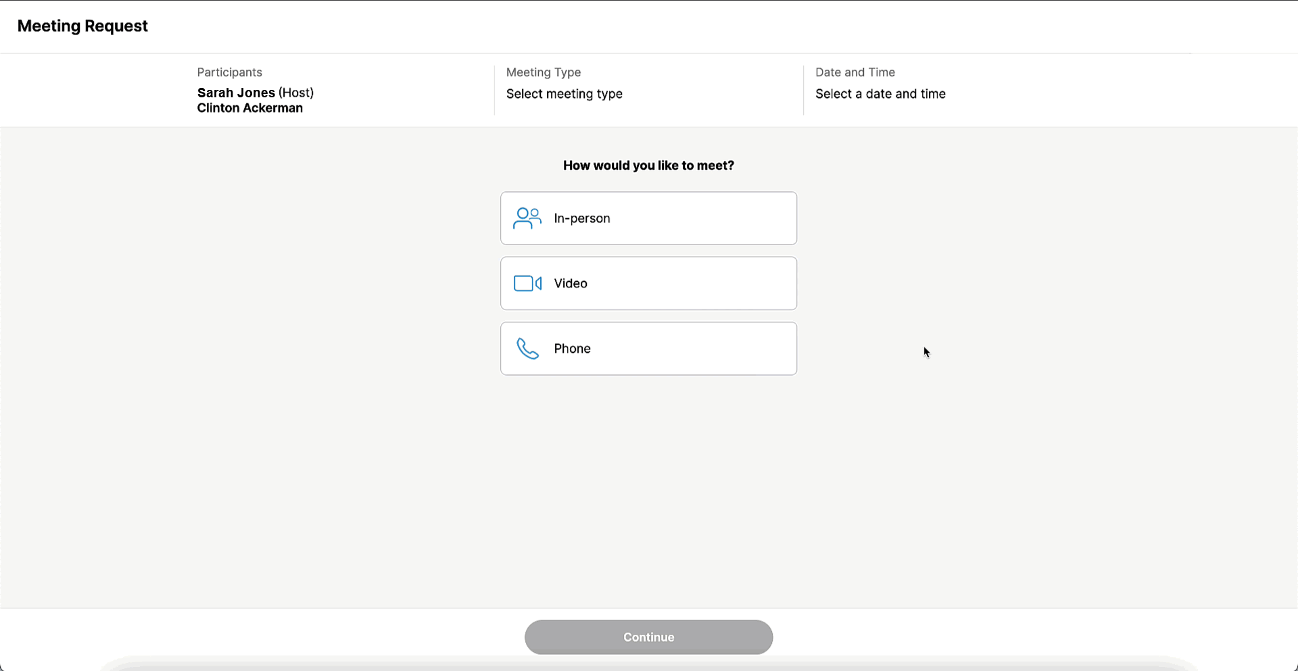Screen dimensions: 1298x671
Task: Choose Video as the meeting type
Action: tap(571, 283)
